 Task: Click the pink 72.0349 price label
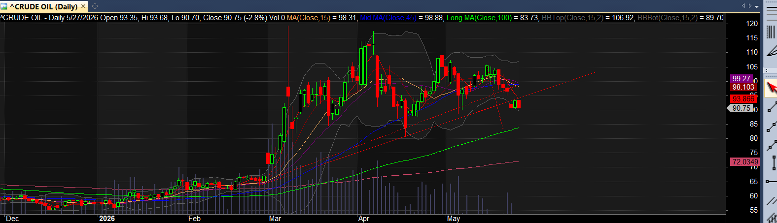(x=745, y=162)
